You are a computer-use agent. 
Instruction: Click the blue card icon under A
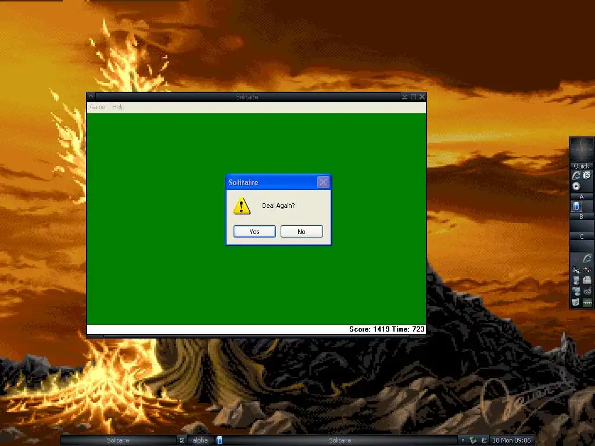[x=576, y=206]
